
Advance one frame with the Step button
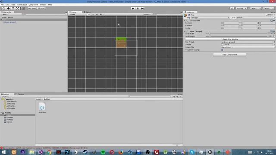click(x=142, y=9)
